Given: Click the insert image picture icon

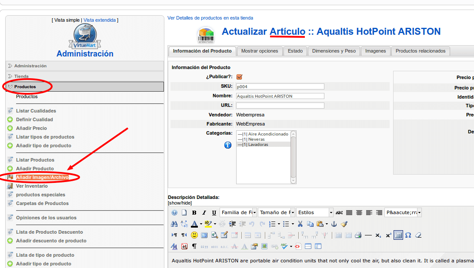Looking at the screenshot, I should pyautogui.click(x=264, y=246).
